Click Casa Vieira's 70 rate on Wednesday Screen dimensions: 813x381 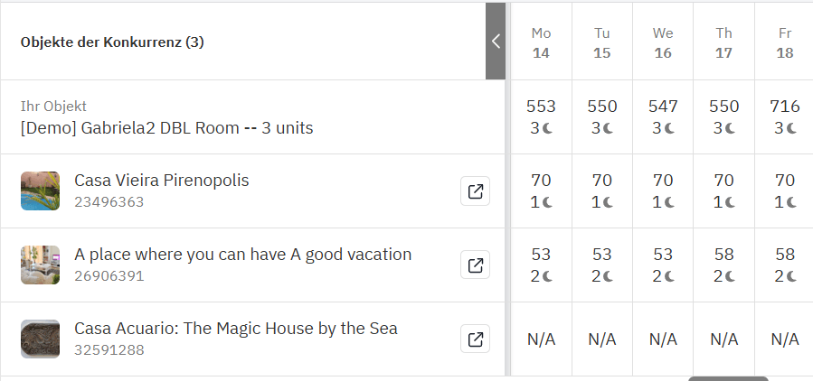(x=663, y=181)
